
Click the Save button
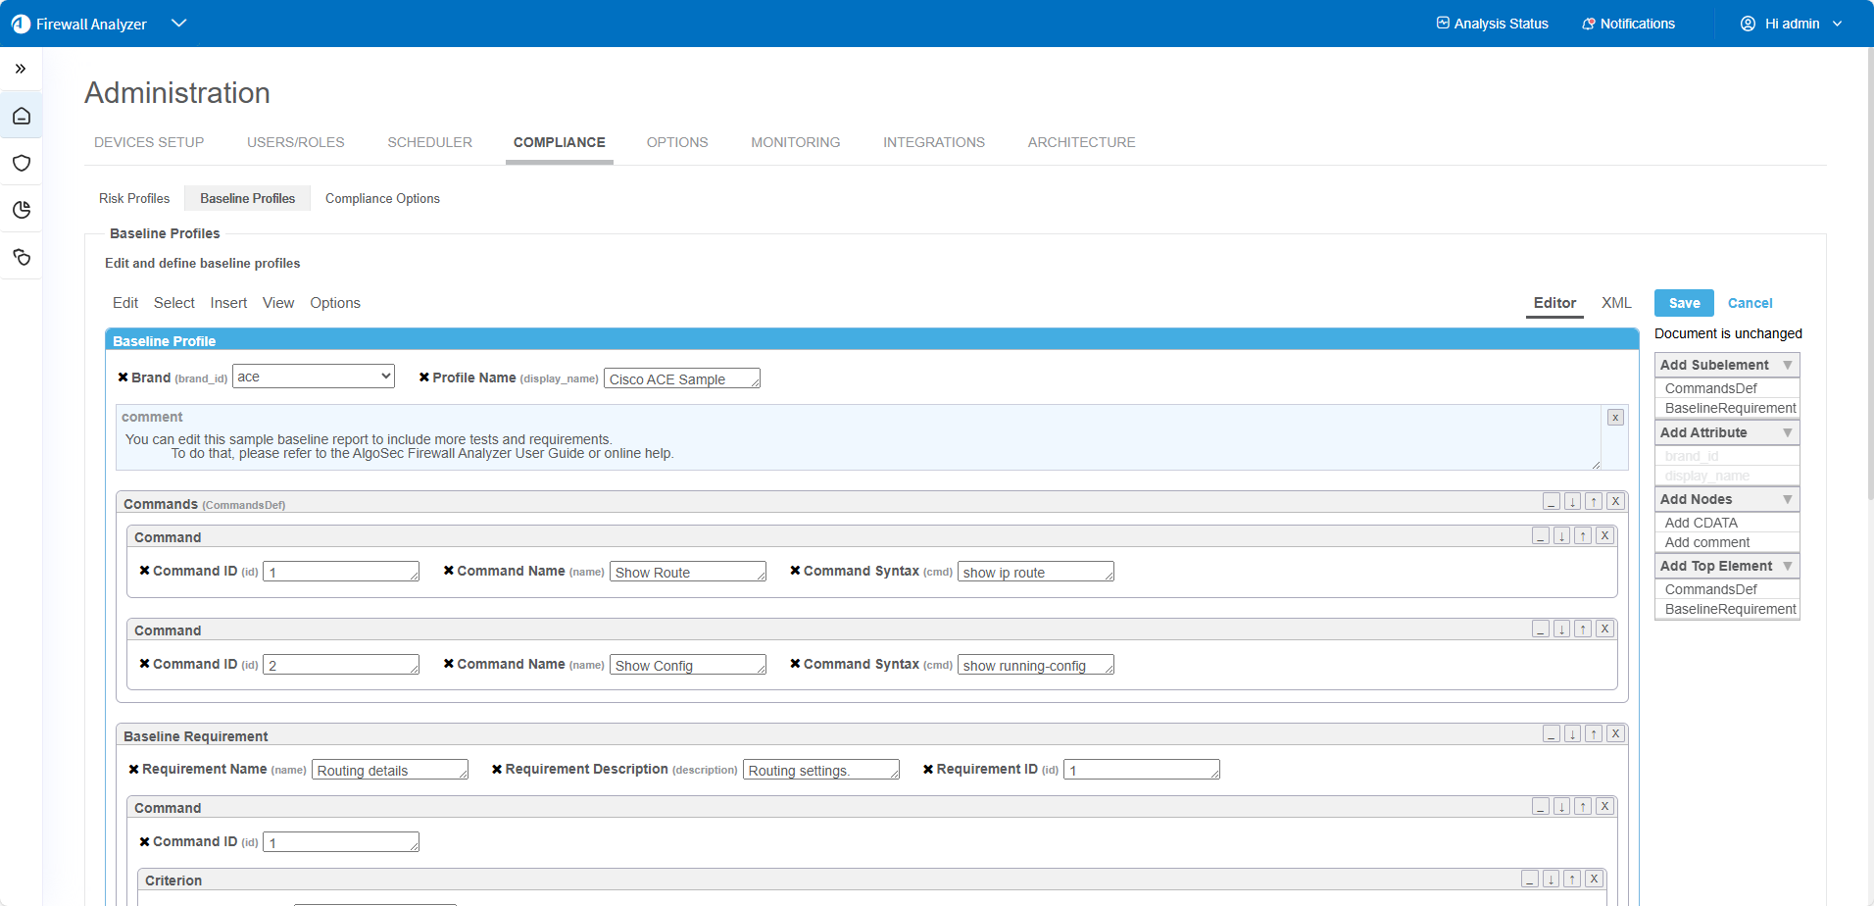[x=1683, y=303]
